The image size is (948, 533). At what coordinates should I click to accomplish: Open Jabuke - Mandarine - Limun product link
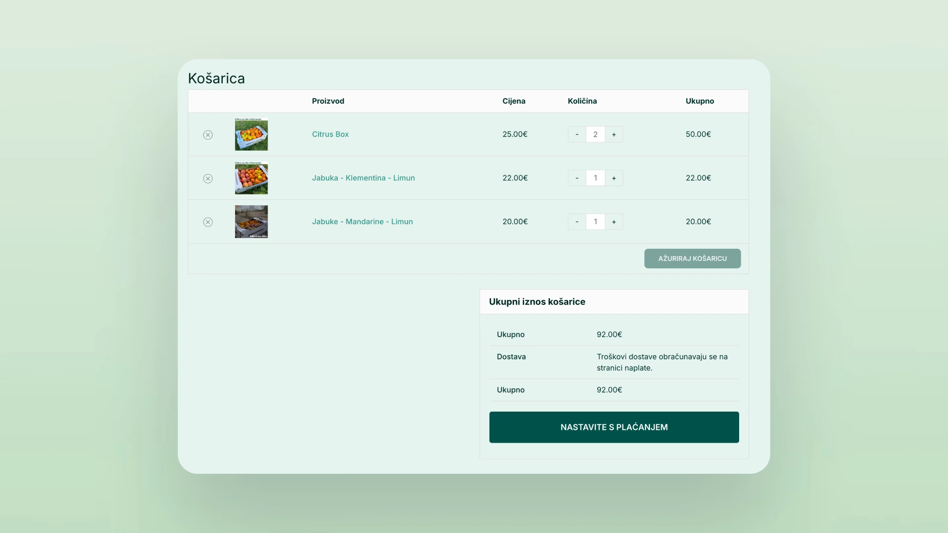coord(362,222)
